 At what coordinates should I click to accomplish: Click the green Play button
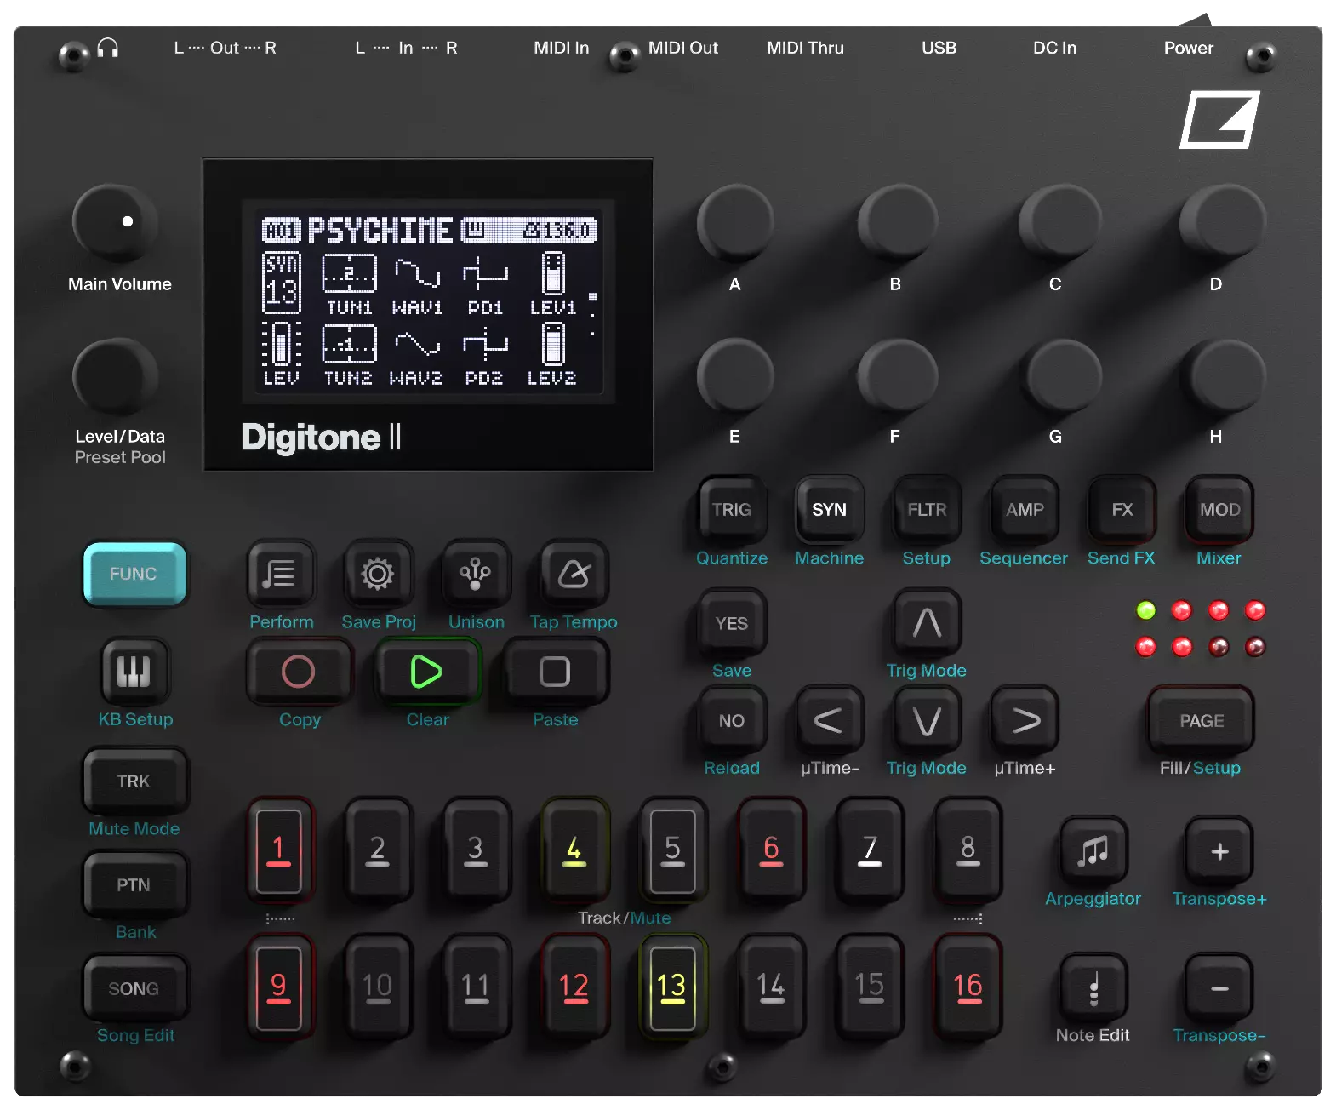(427, 672)
